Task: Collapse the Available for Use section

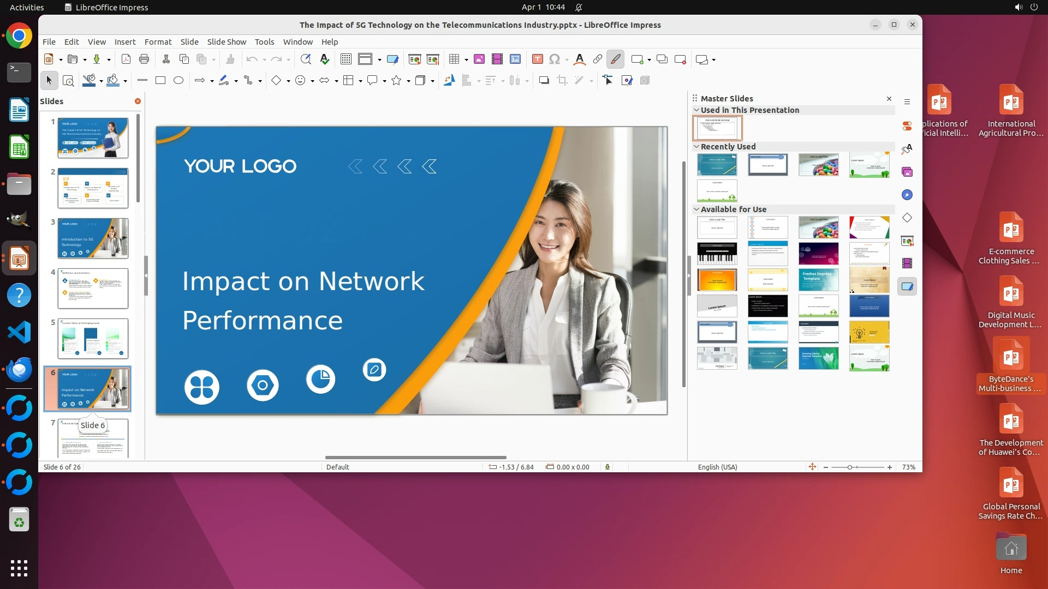Action: 696,209
